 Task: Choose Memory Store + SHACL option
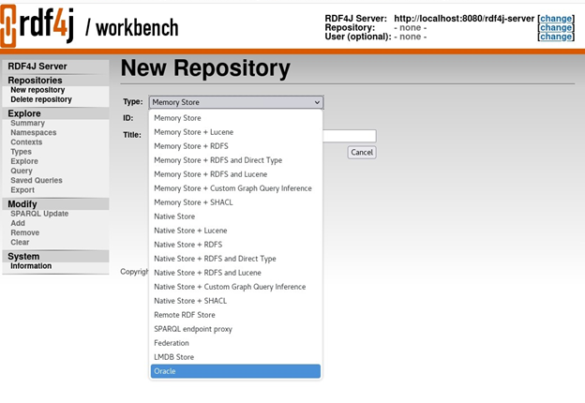pos(235,202)
